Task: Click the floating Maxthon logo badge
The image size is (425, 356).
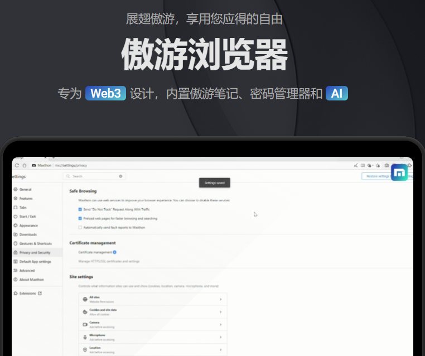Action: point(399,172)
